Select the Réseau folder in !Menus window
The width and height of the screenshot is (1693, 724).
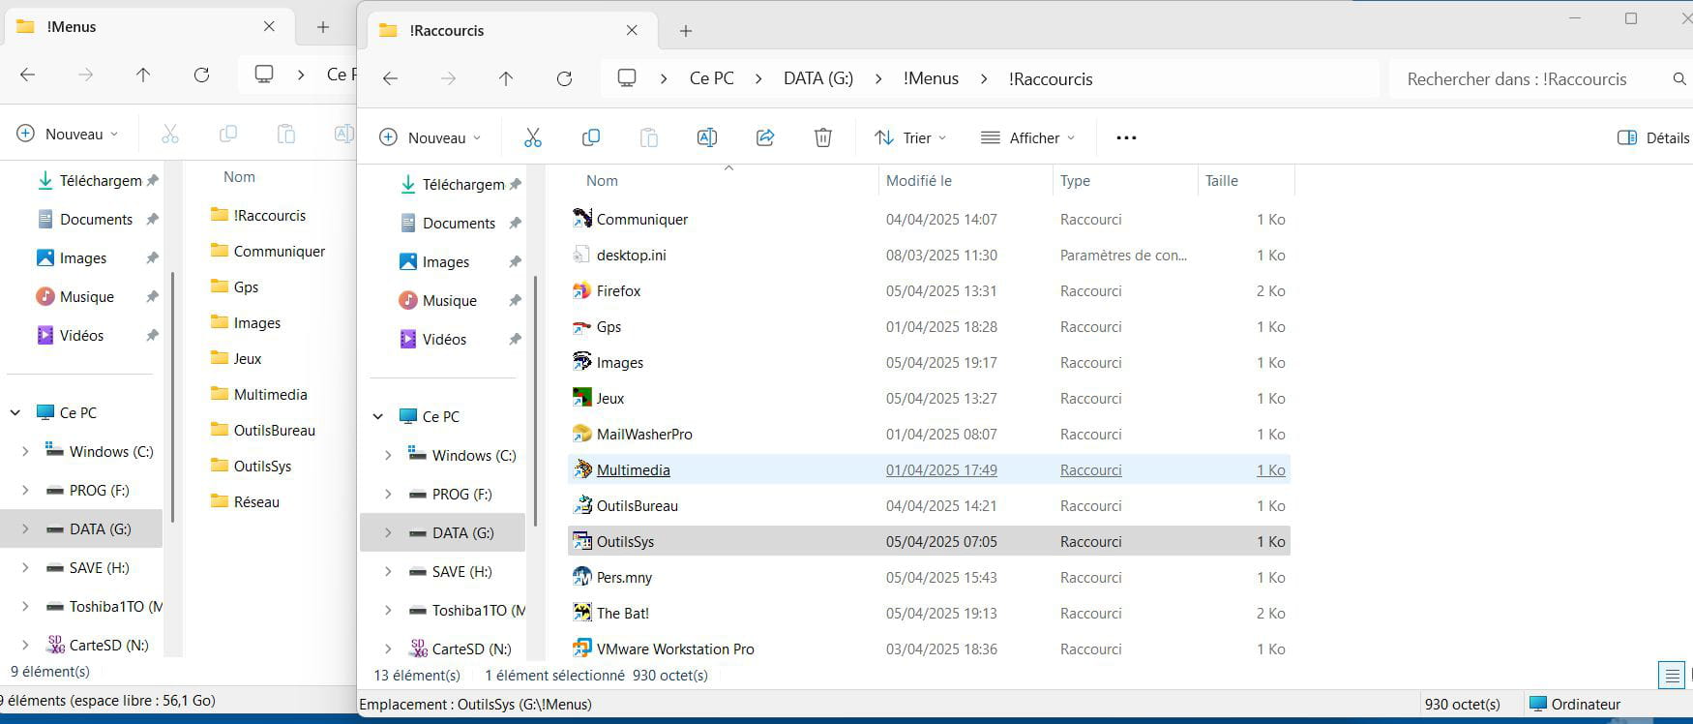tap(245, 501)
